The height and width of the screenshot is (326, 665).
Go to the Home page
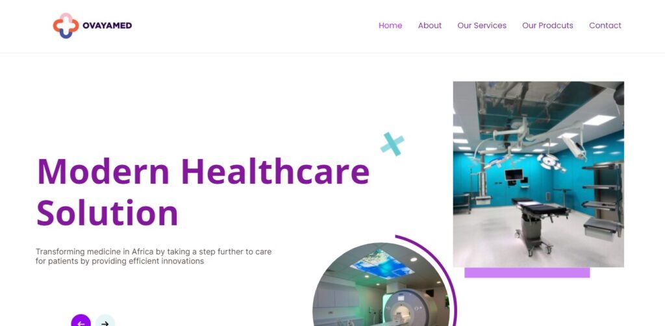tap(390, 25)
